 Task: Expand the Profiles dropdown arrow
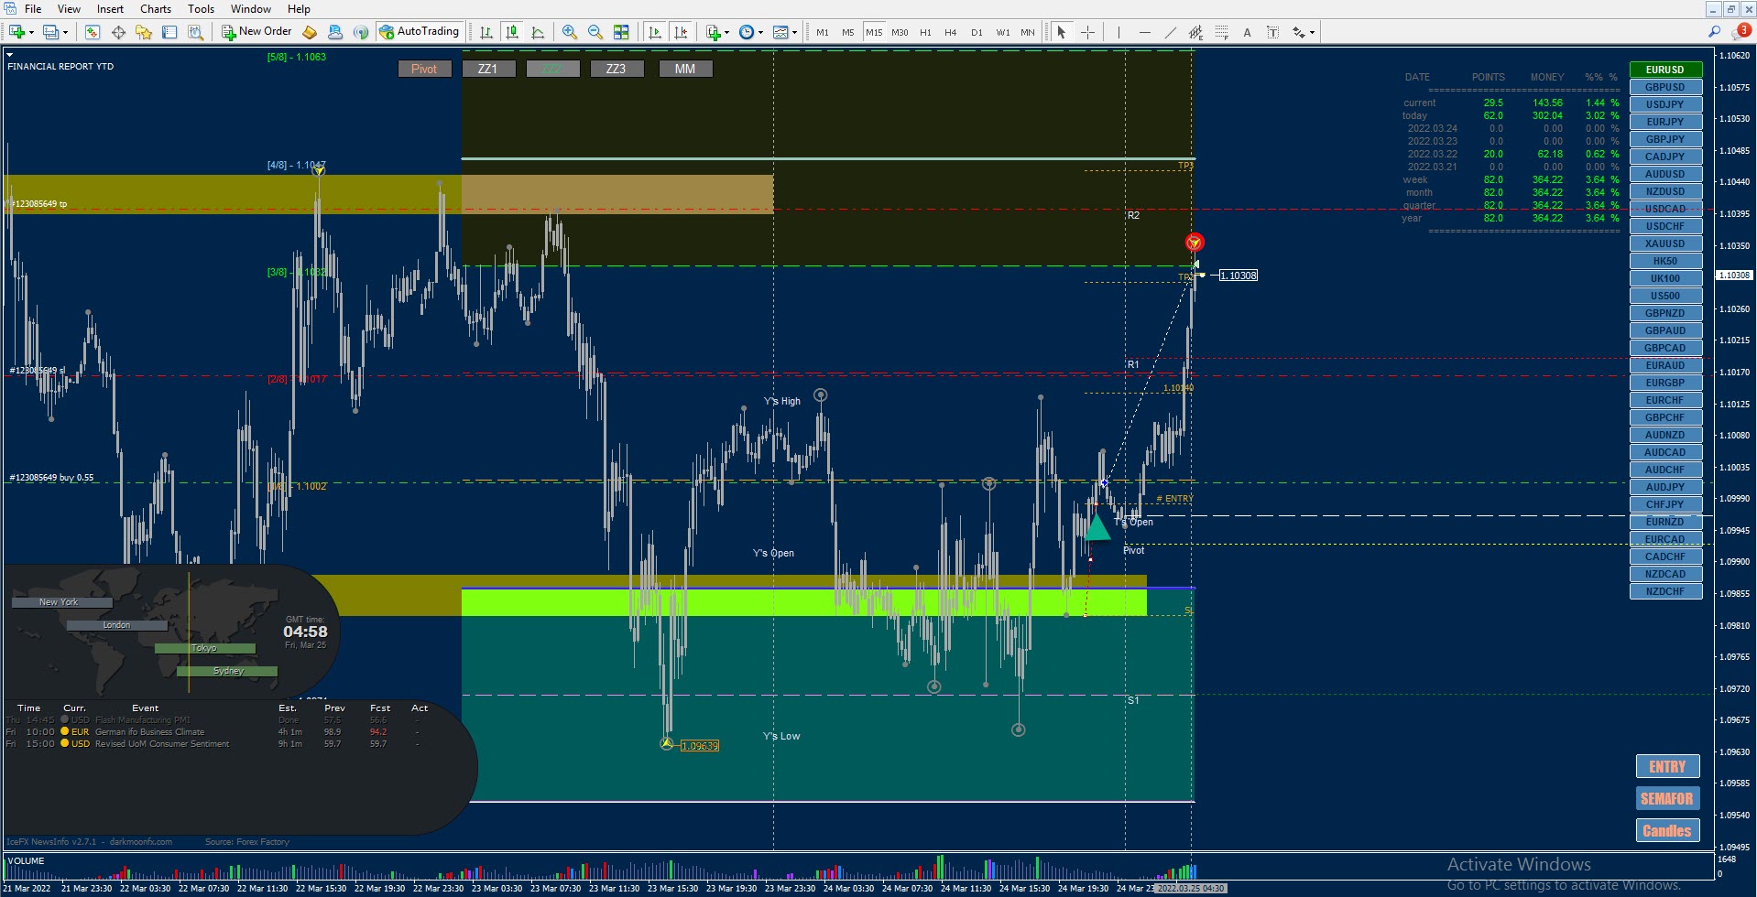click(x=65, y=32)
